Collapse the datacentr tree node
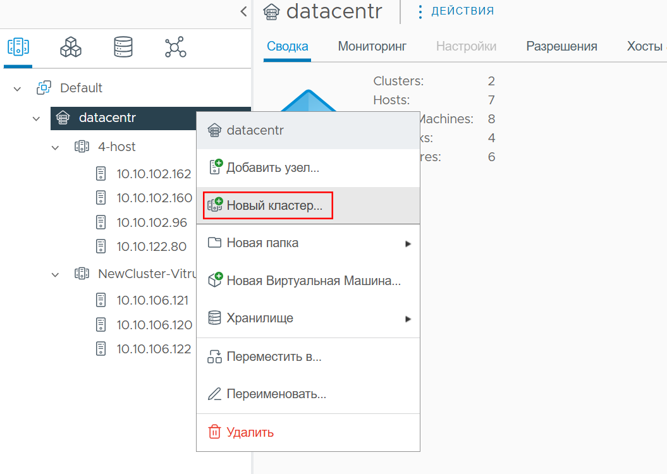Screen dimensions: 667x474 (x=37, y=119)
